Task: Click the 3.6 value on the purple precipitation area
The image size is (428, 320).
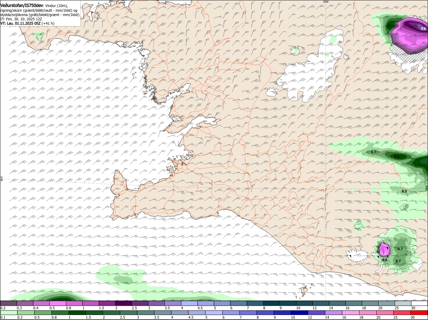Action: coord(423,29)
